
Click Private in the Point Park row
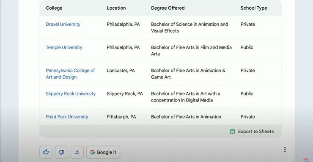(248, 117)
